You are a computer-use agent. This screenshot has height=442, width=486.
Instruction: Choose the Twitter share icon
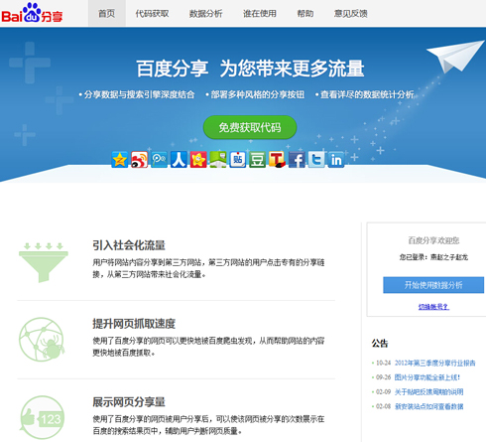pyautogui.click(x=316, y=160)
